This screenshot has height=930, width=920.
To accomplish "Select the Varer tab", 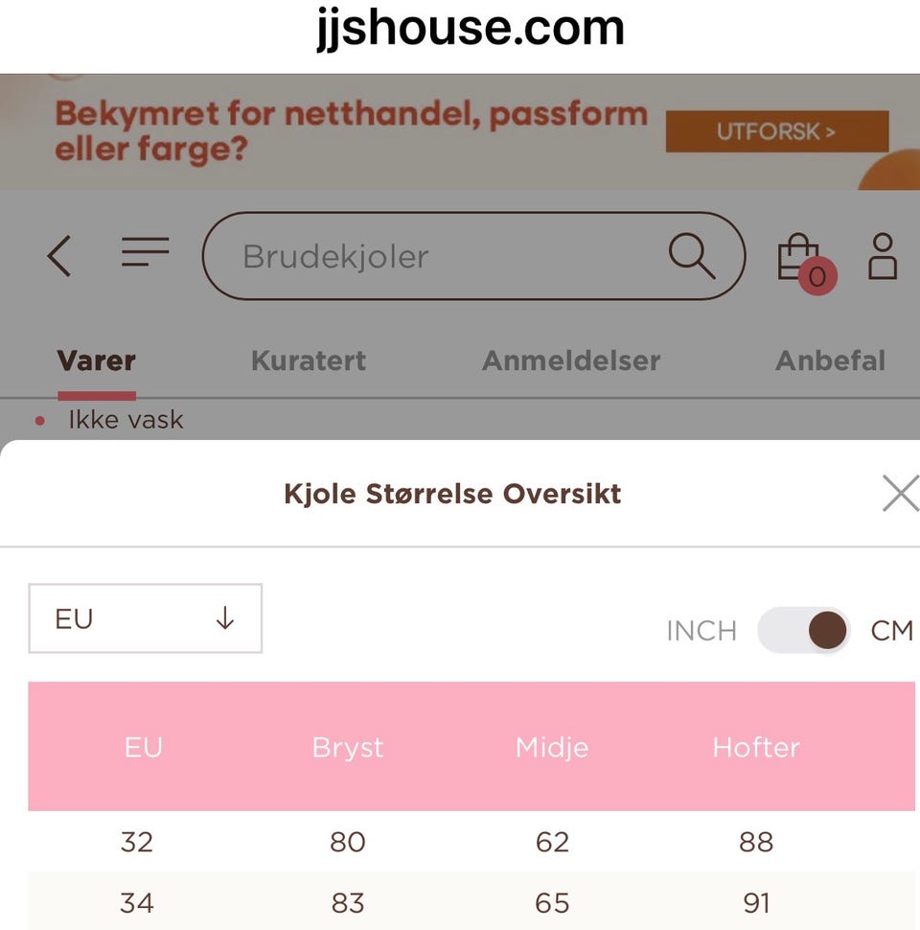I will [x=96, y=360].
